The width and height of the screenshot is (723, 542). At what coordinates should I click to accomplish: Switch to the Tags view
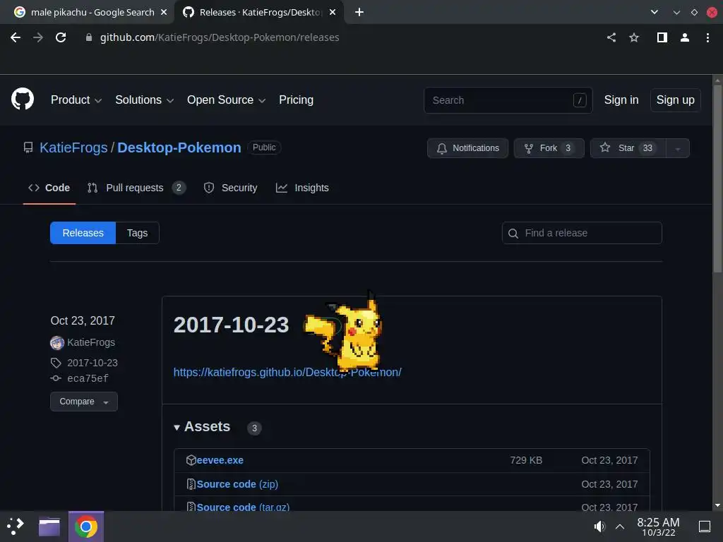coord(138,233)
